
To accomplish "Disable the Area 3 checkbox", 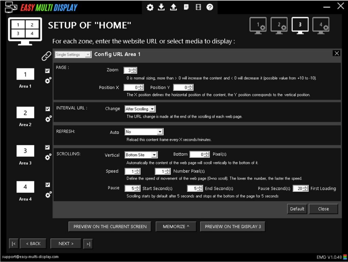I will pos(48,147).
